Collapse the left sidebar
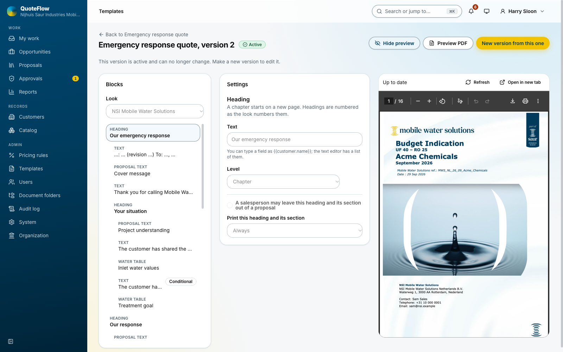Viewport: 563px width, 352px height. pos(11,341)
